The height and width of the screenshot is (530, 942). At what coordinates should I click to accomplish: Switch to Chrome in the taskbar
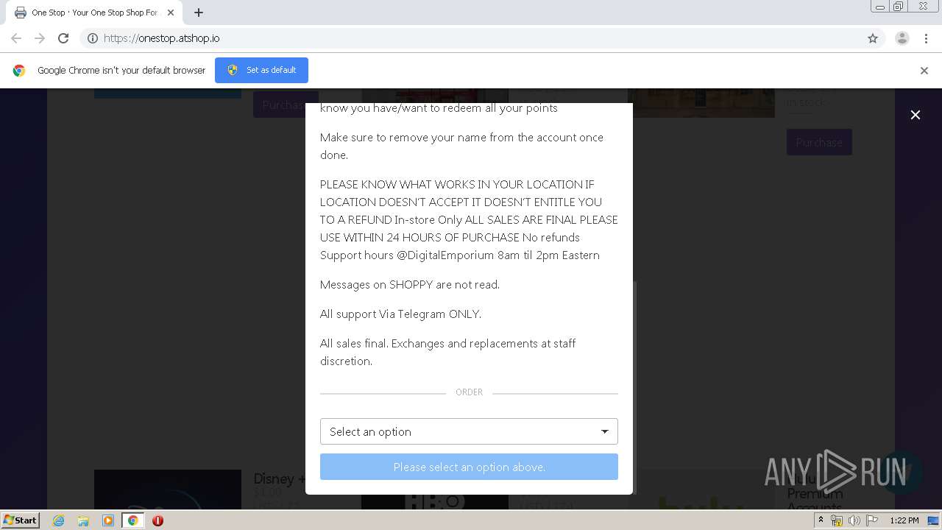point(132,520)
